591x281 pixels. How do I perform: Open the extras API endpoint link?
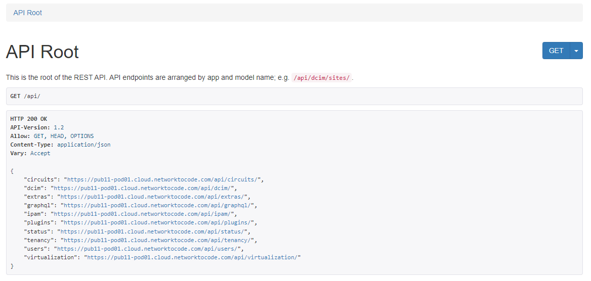152,197
